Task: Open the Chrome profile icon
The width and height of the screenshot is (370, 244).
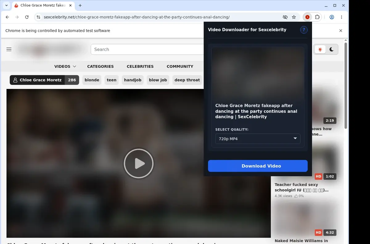Action: pyautogui.click(x=332, y=17)
